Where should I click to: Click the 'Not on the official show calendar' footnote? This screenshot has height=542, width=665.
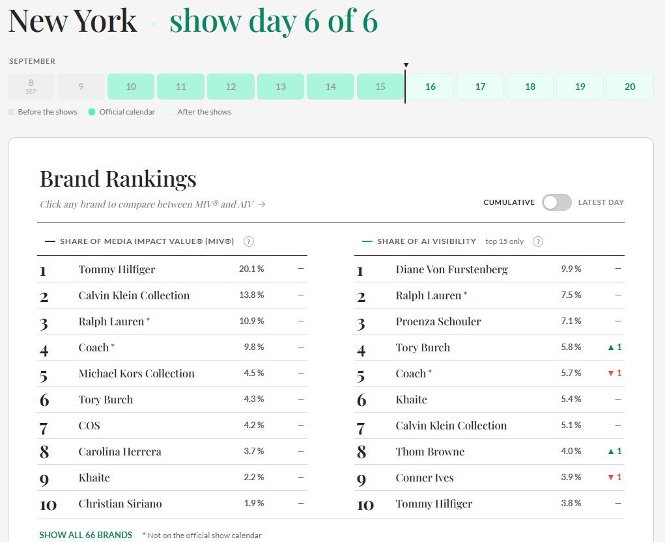tap(202, 535)
